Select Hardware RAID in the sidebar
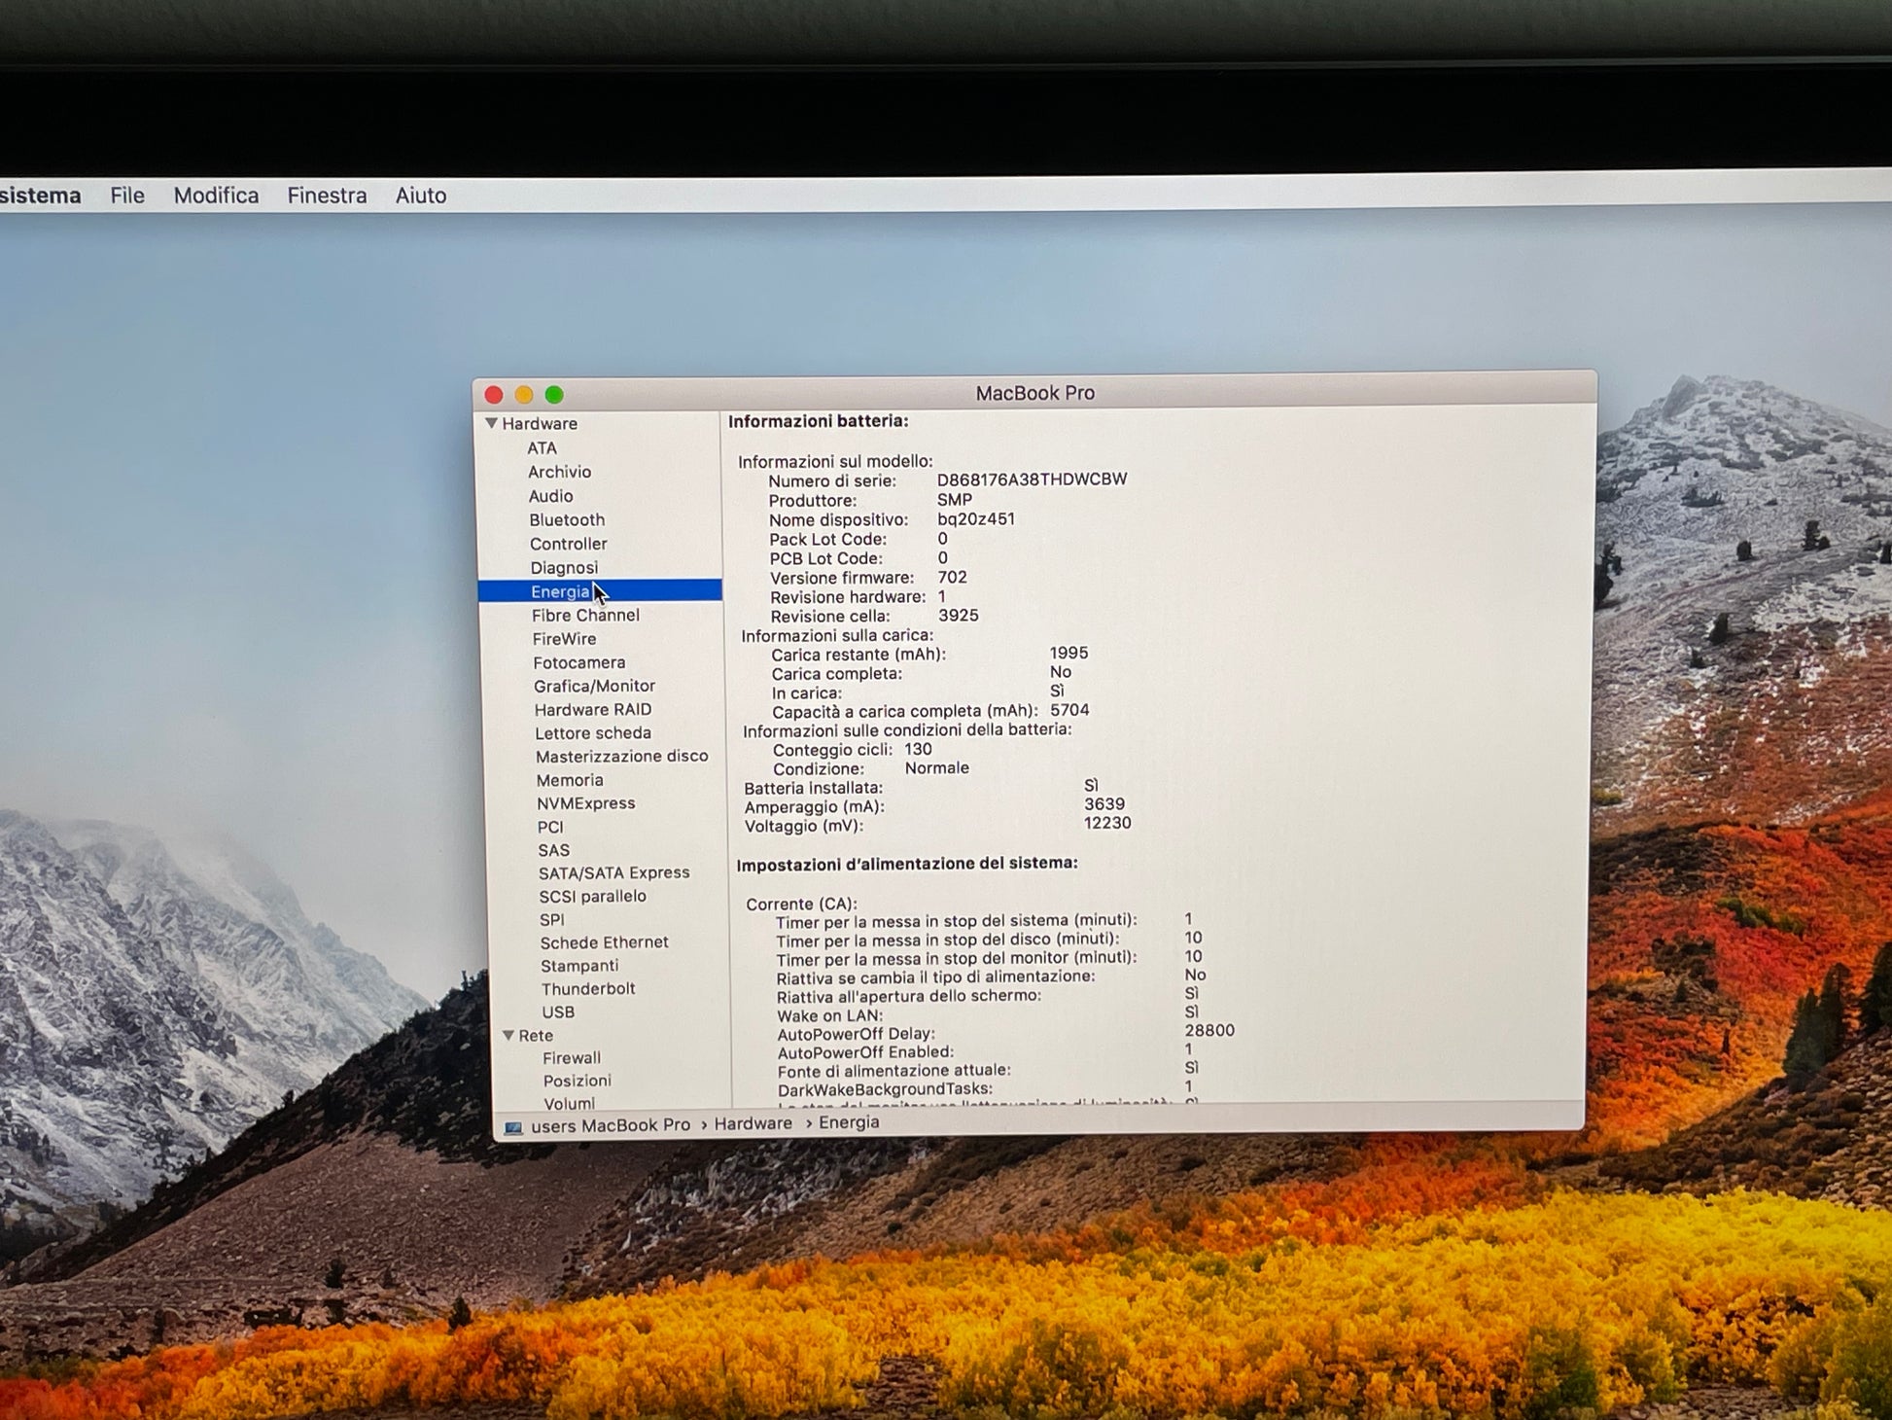This screenshot has height=1420, width=1892. pos(592,710)
